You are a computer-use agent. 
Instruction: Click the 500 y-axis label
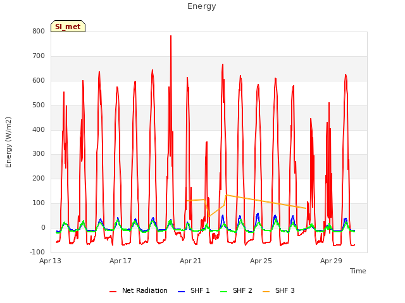click(x=39, y=105)
